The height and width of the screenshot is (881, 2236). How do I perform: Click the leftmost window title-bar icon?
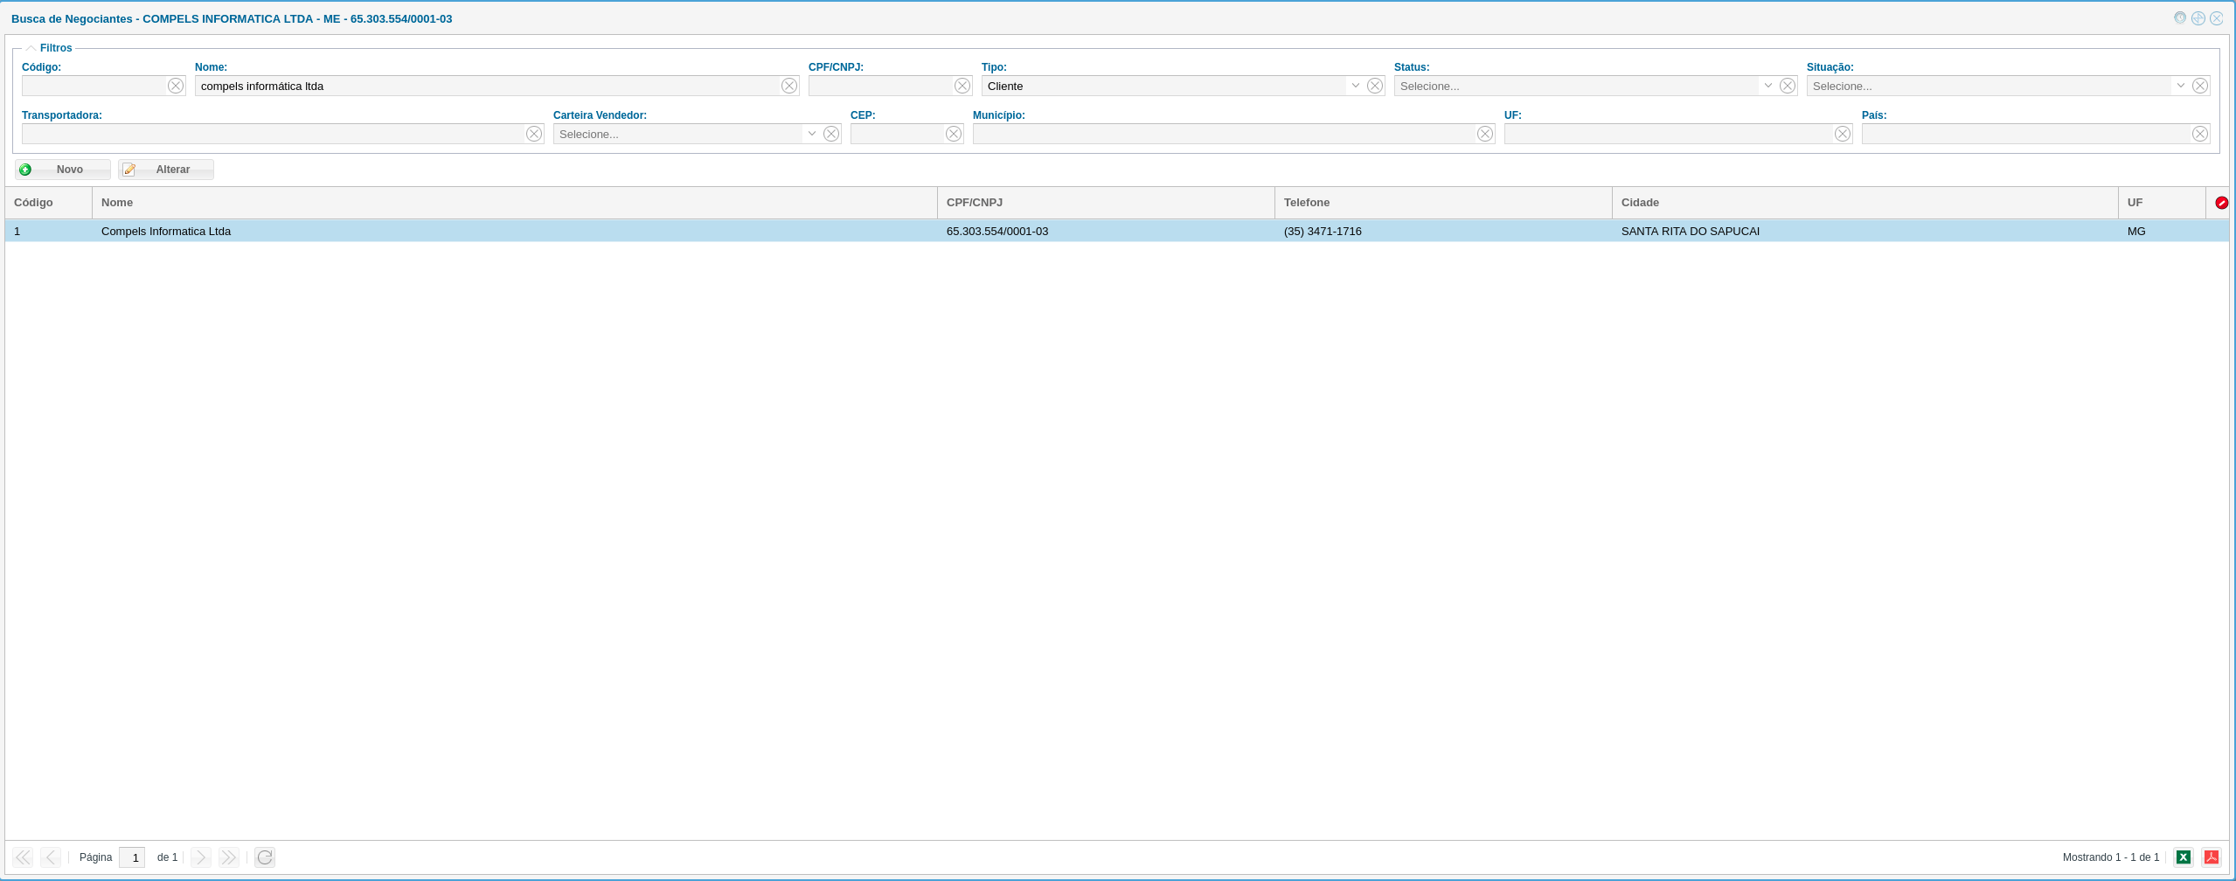coord(2180,18)
